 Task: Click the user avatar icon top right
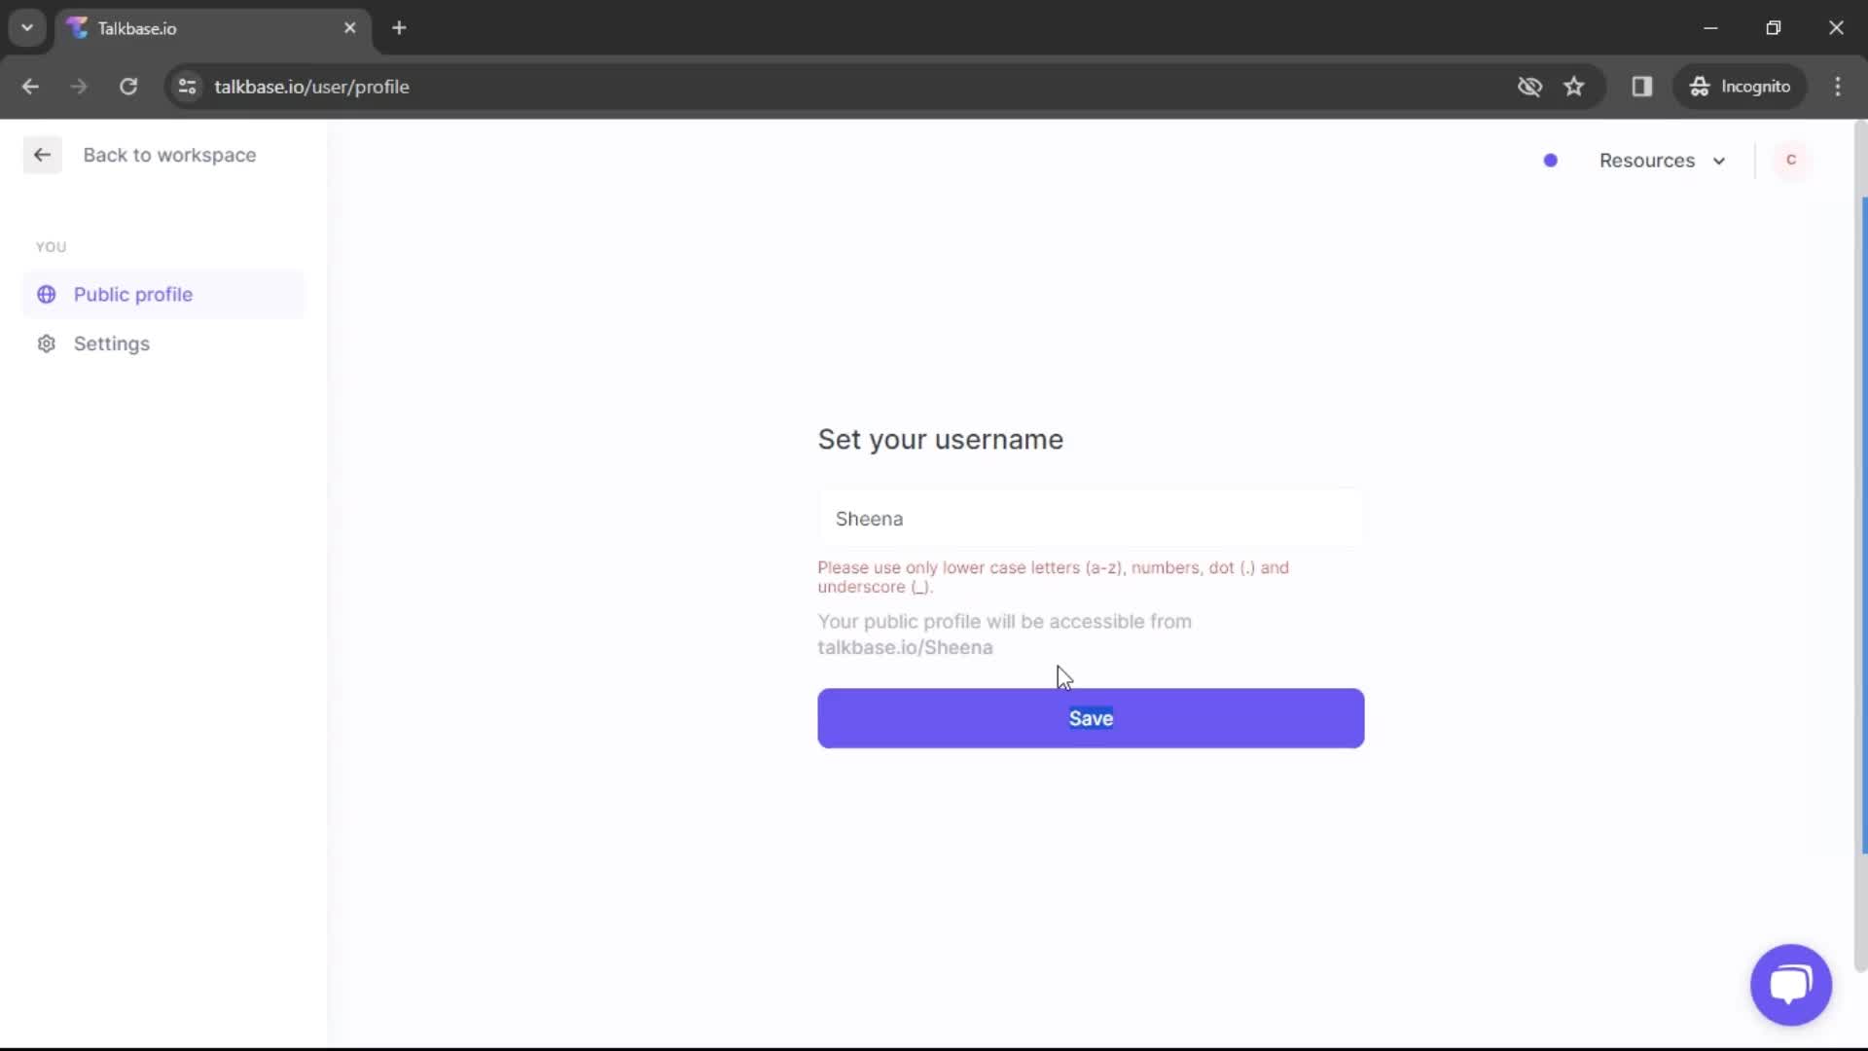[x=1792, y=160]
